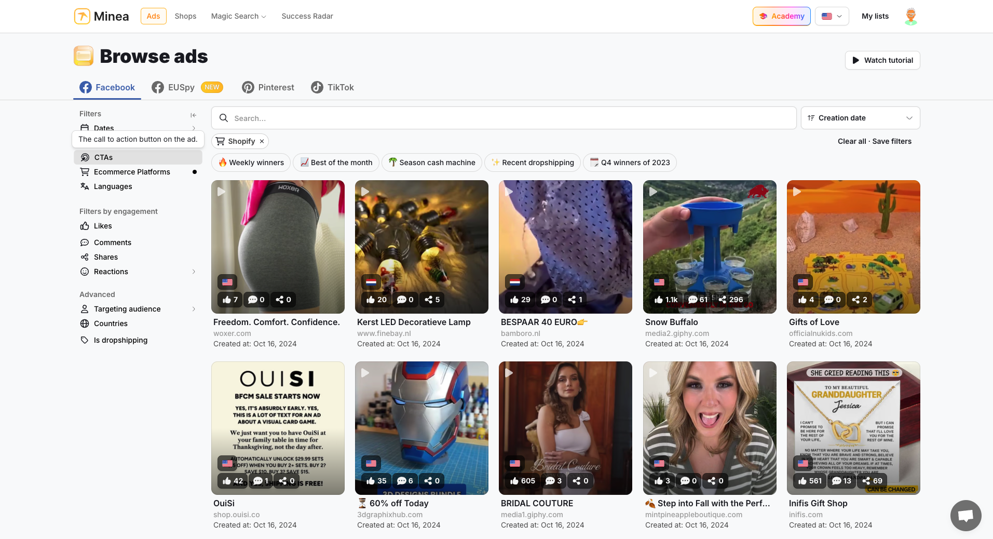This screenshot has width=993, height=539.
Task: Toggle the Recent dropshipping preset
Action: [x=533, y=163]
